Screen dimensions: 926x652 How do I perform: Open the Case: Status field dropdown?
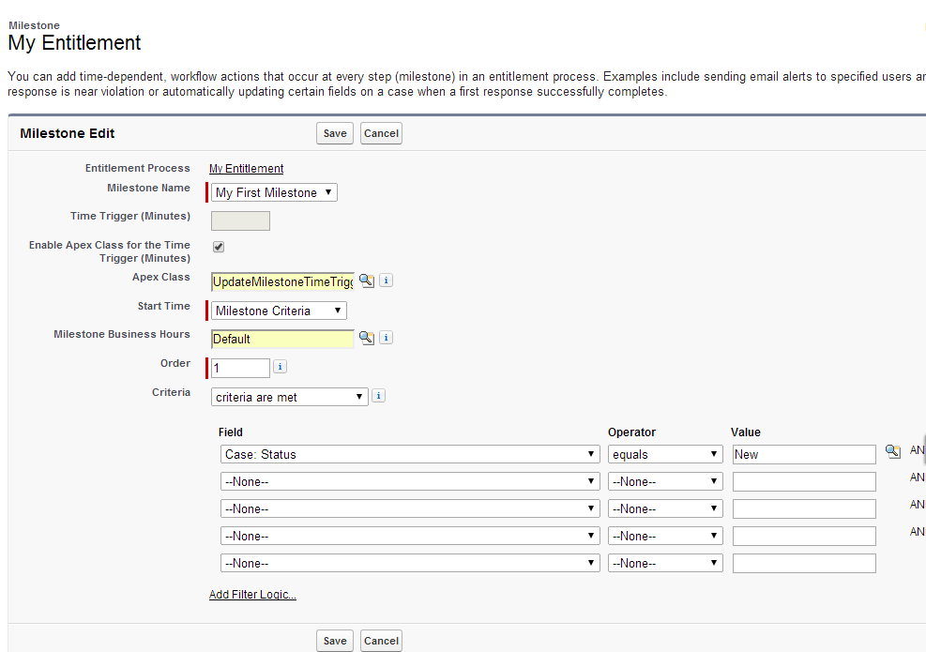tap(410, 454)
